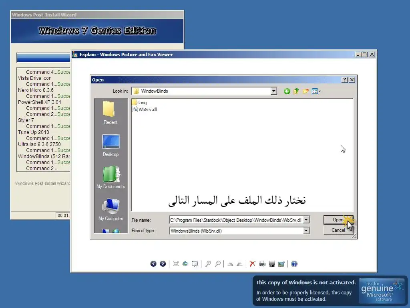Click the Cancel button
The image size is (410, 308).
(x=338, y=230)
